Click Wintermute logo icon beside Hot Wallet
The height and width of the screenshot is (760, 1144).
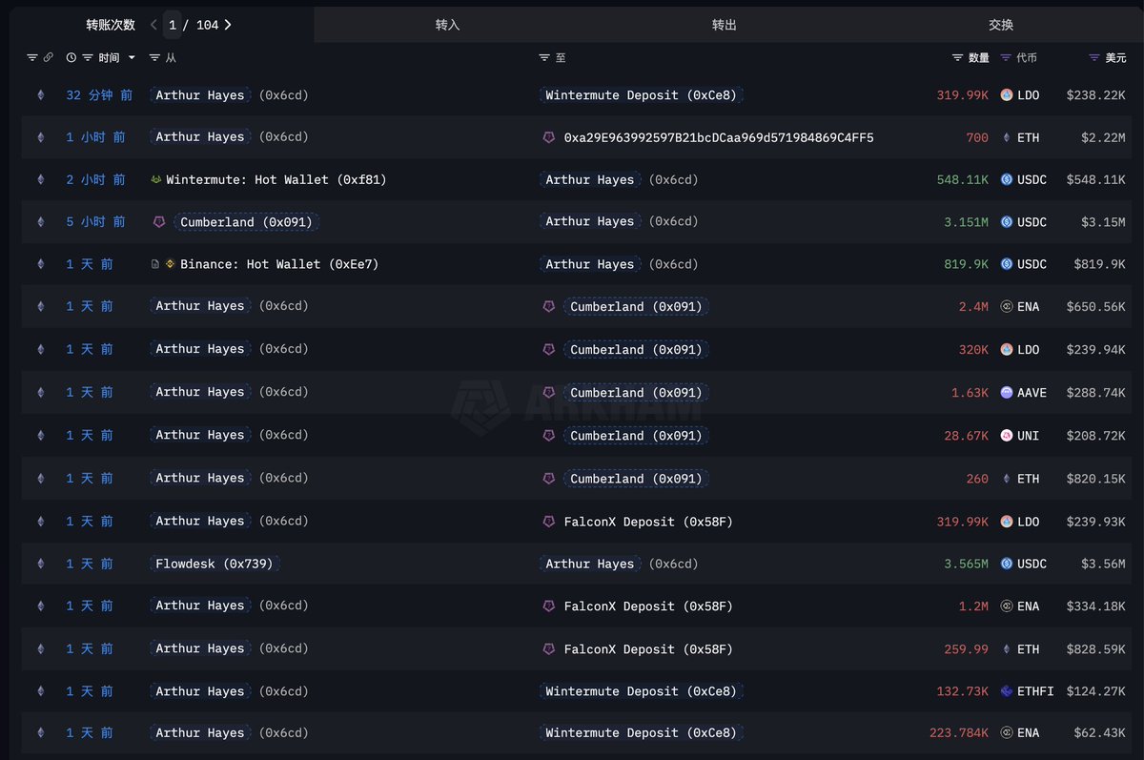[x=156, y=179]
